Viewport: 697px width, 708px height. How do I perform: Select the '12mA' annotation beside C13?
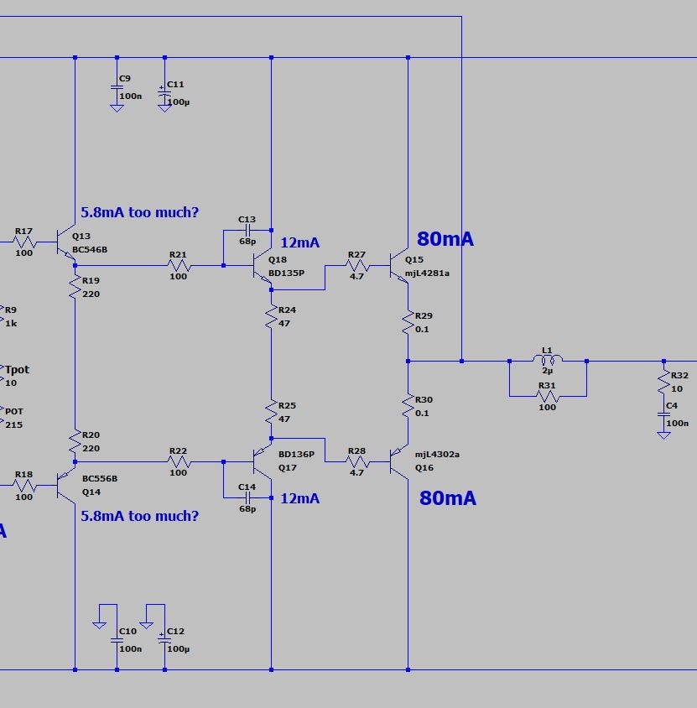300,243
